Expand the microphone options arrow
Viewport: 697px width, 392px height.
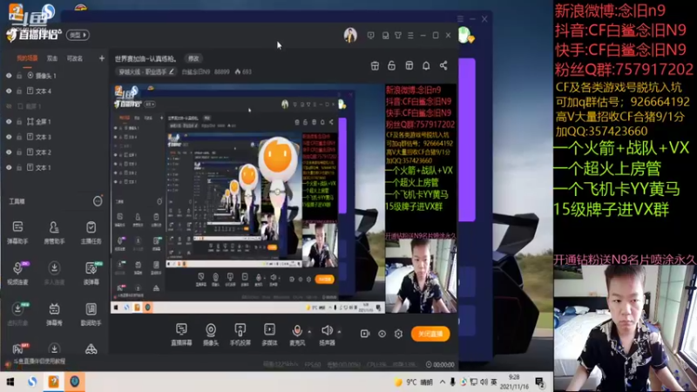point(309,332)
